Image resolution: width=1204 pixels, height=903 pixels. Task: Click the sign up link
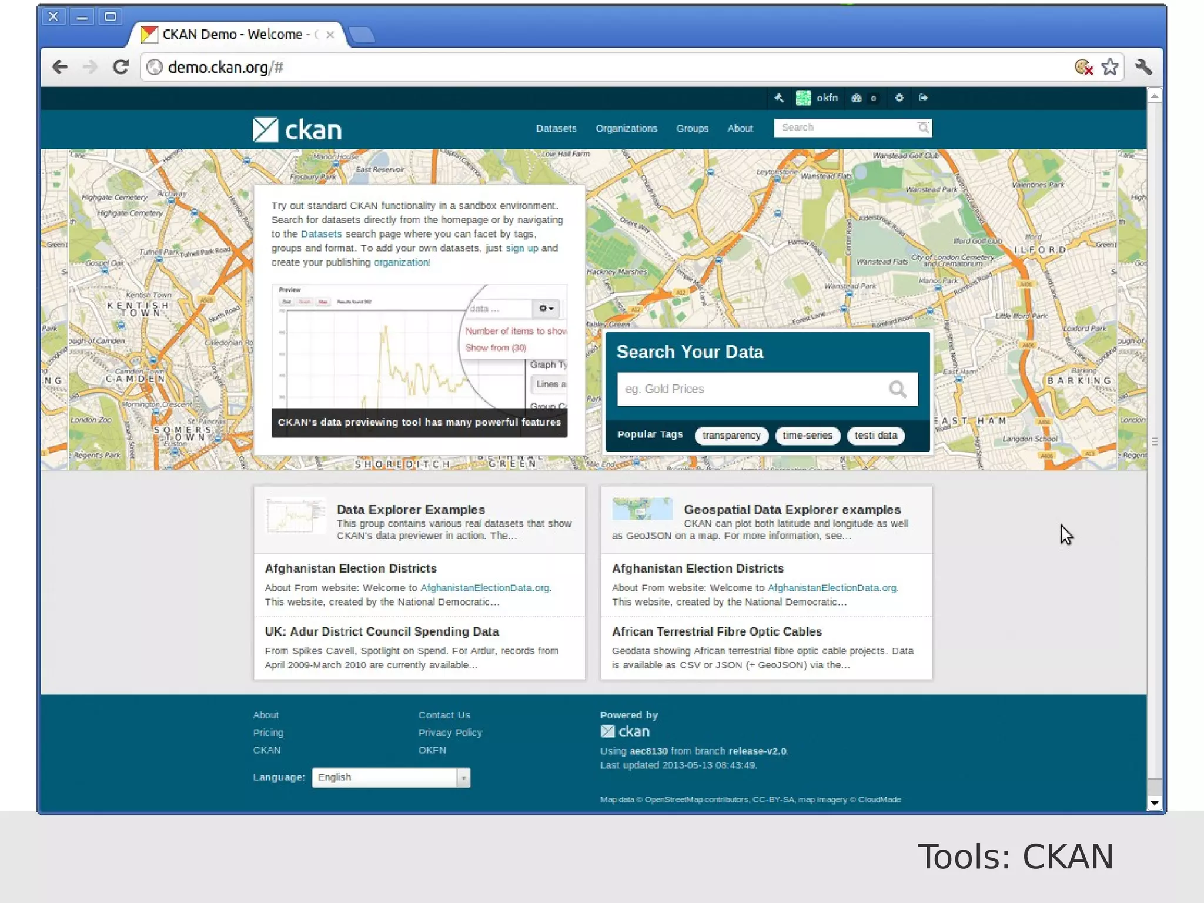pyautogui.click(x=521, y=248)
